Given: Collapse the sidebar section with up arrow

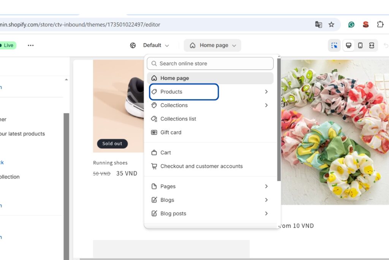Looking at the screenshot, I should pyautogui.click(x=66, y=80).
